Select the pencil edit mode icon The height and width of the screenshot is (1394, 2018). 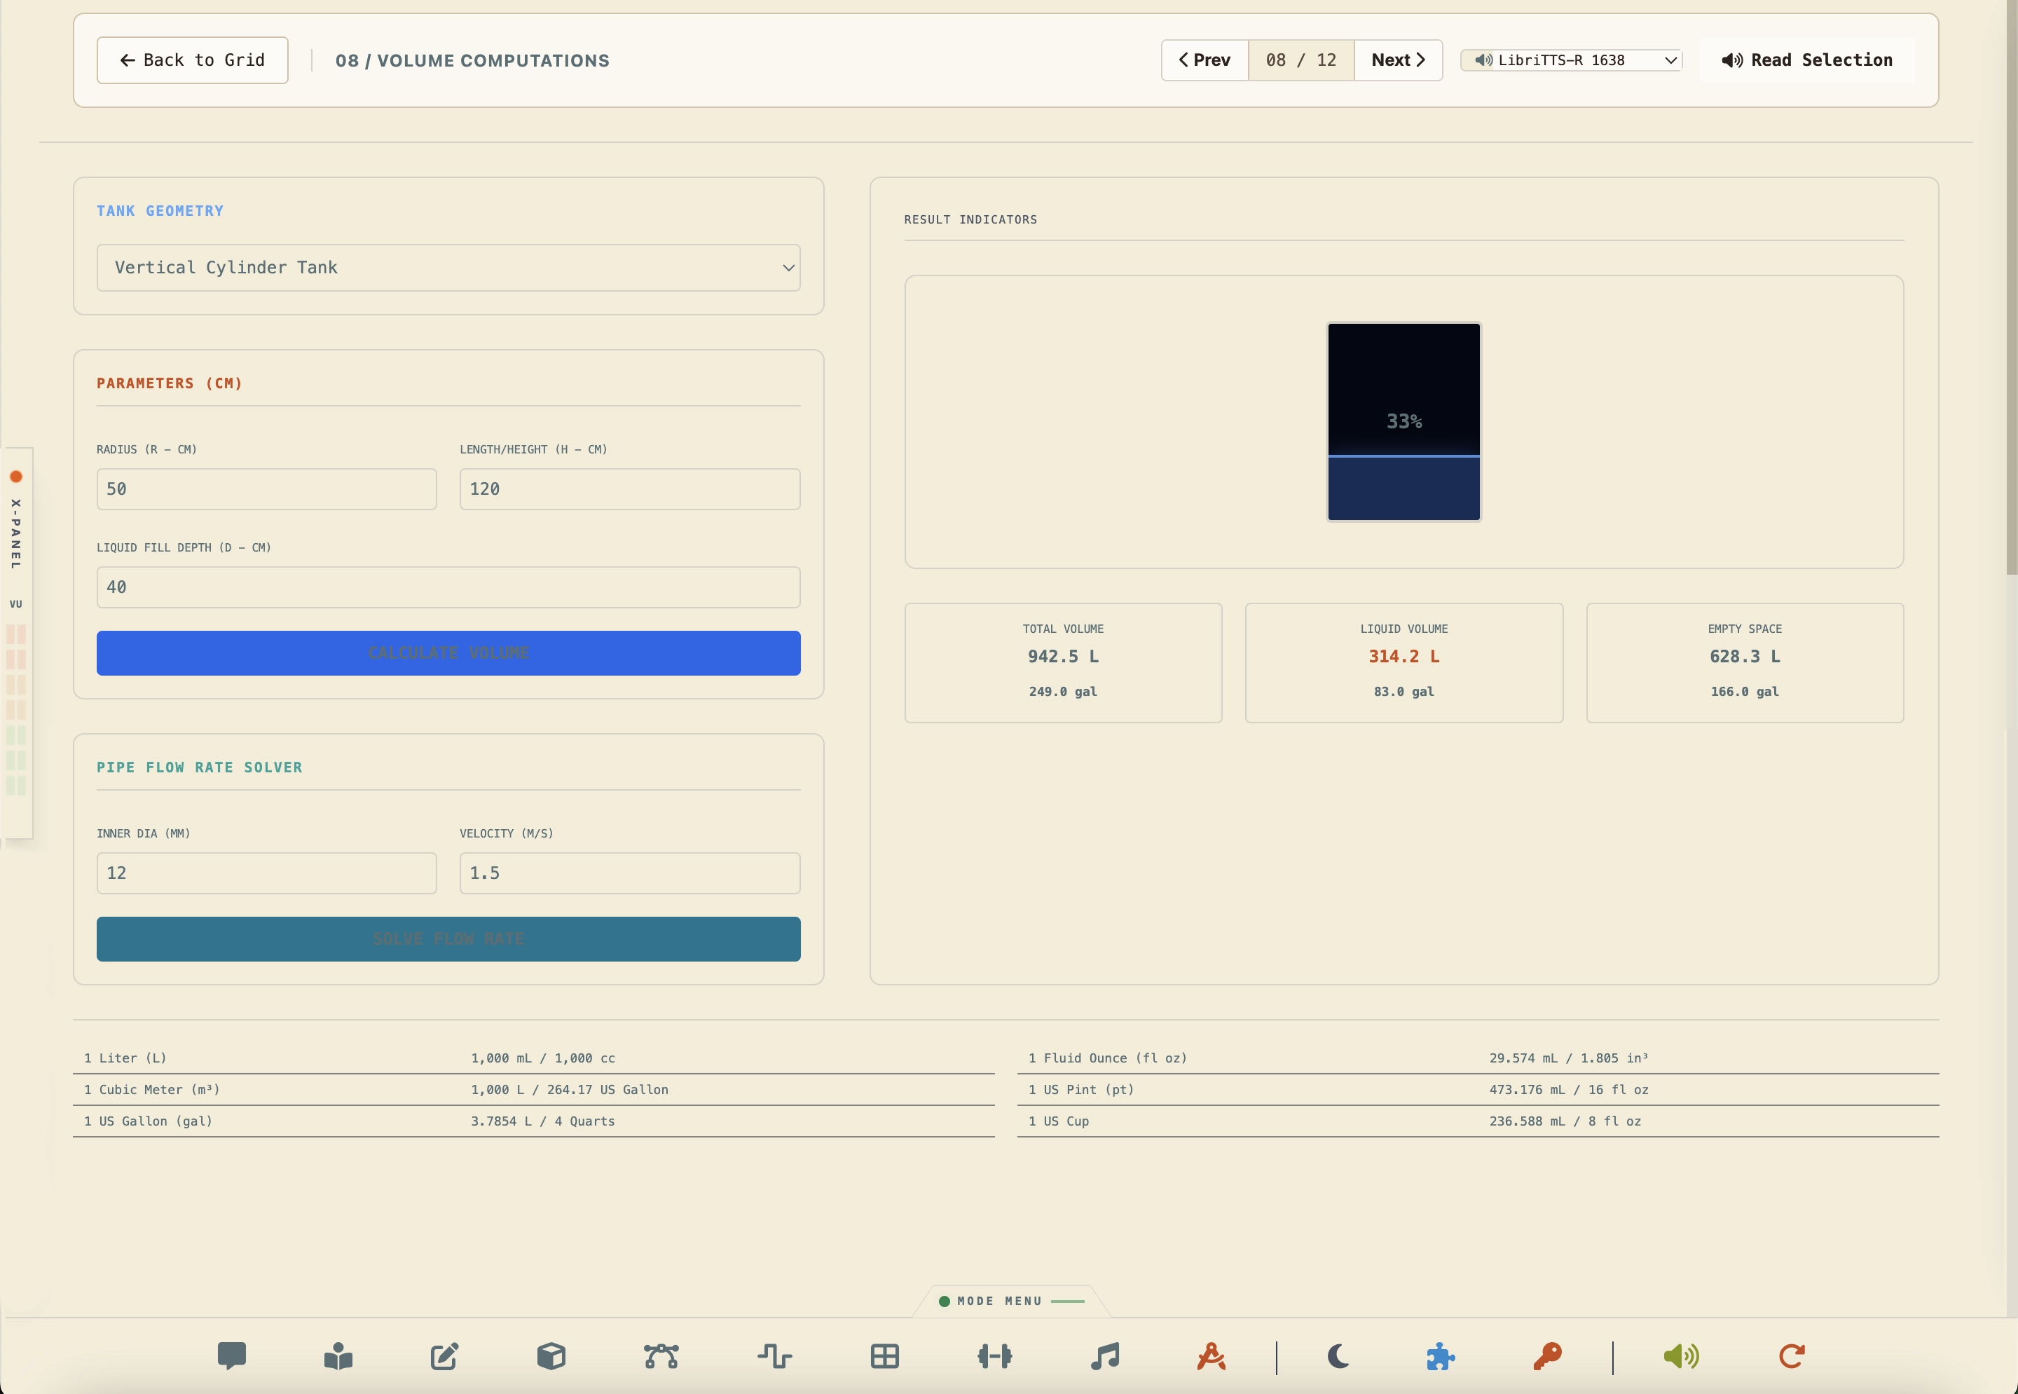[444, 1355]
